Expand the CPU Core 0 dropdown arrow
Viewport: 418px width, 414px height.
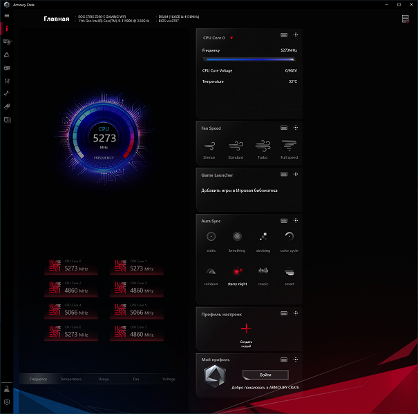pyautogui.click(x=231, y=38)
